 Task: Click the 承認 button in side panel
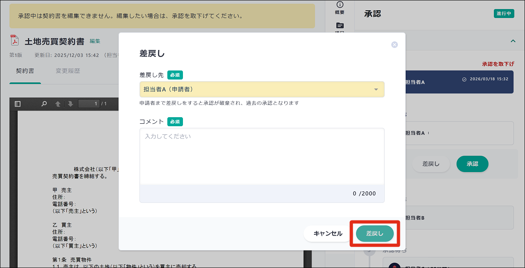[x=472, y=164]
